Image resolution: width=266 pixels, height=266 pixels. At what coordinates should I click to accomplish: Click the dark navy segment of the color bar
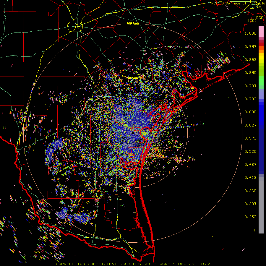pyautogui.click(x=261, y=151)
